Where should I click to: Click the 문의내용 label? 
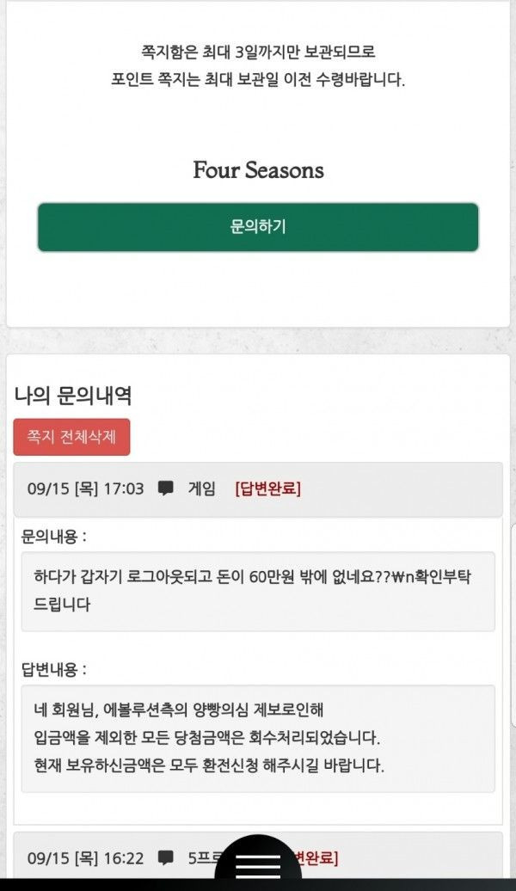(53, 537)
